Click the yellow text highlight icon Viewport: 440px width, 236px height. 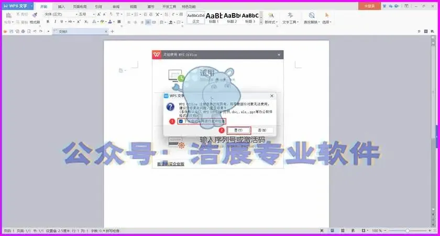[102, 22]
